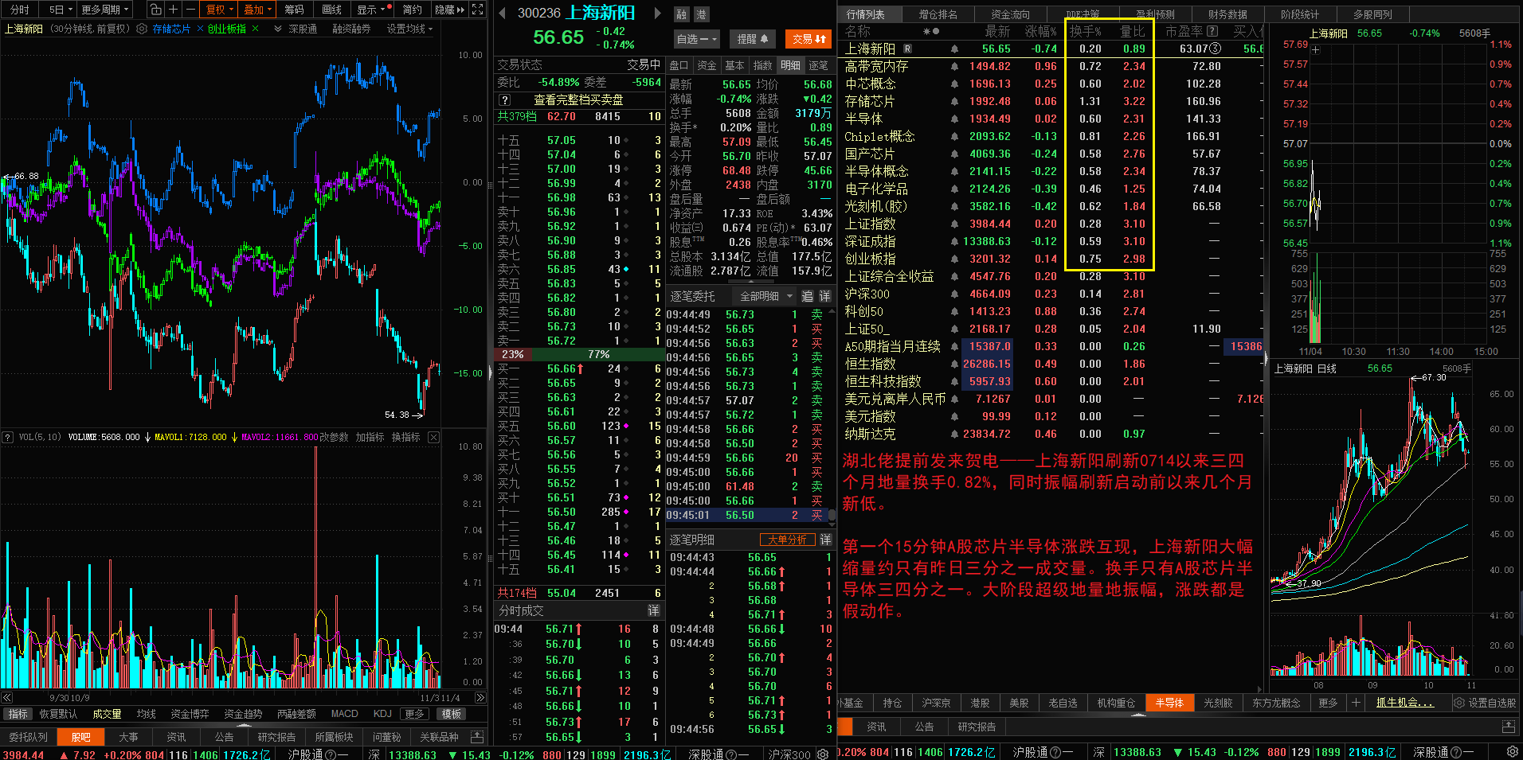Select the 分时 timeframe tab
Screen dimensions: 1523x760
(20, 10)
